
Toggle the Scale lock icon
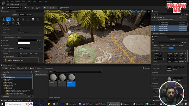pyautogui.click(x=163, y=59)
